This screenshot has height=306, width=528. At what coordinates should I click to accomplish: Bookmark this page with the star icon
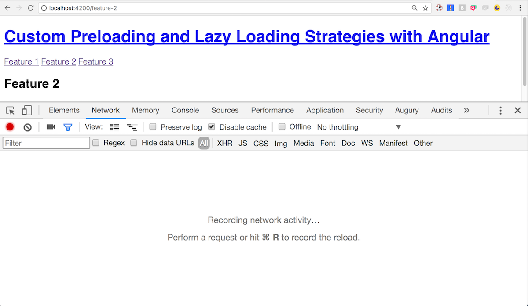point(425,8)
